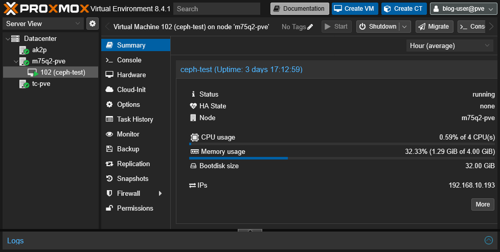Click the Shutdown button
This screenshot has height=252, width=500.
378,27
